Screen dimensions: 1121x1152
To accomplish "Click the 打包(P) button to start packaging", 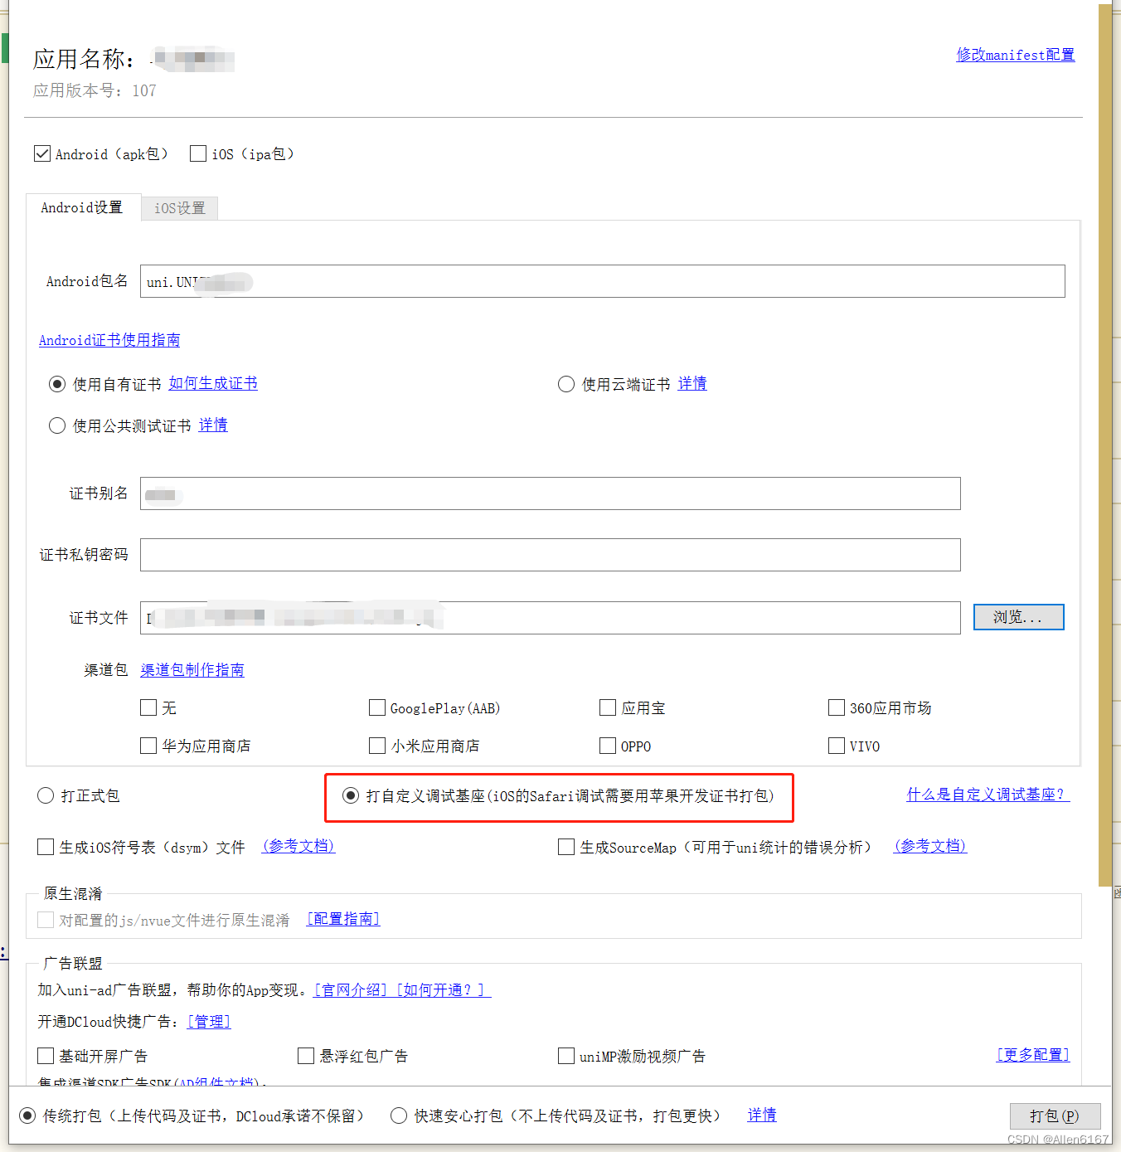I will coord(1055,1116).
